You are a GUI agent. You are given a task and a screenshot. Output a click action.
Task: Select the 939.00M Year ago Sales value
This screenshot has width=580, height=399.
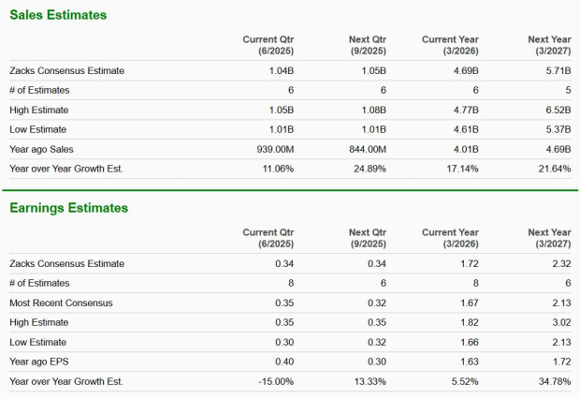[273, 149]
